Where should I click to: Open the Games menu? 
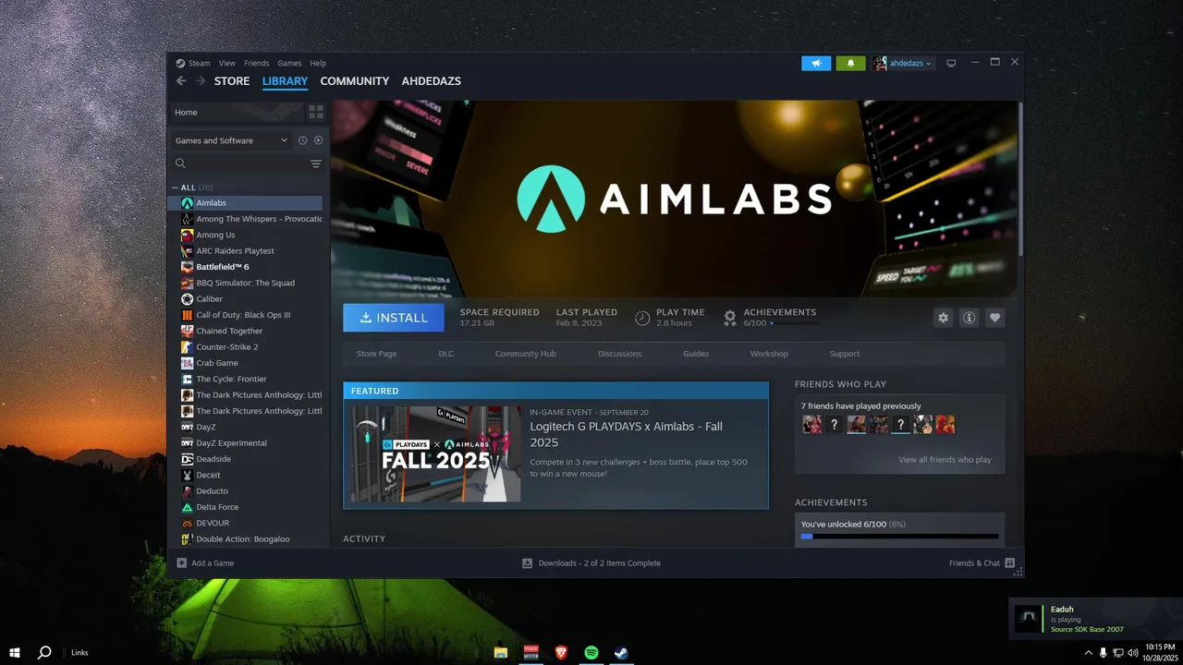coord(289,63)
